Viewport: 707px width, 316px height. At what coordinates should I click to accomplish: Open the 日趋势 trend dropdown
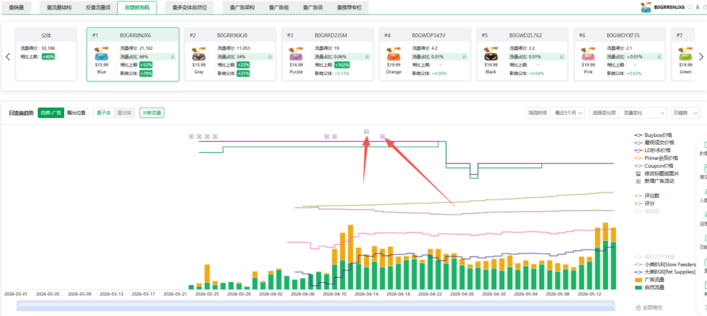click(686, 113)
